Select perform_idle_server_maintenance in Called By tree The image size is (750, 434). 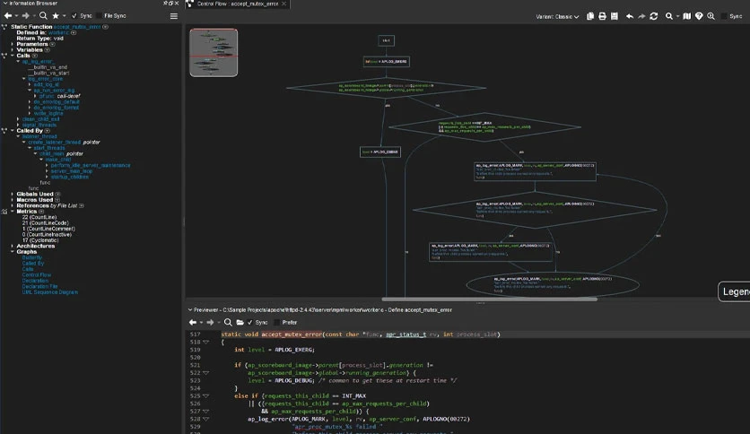click(x=91, y=165)
